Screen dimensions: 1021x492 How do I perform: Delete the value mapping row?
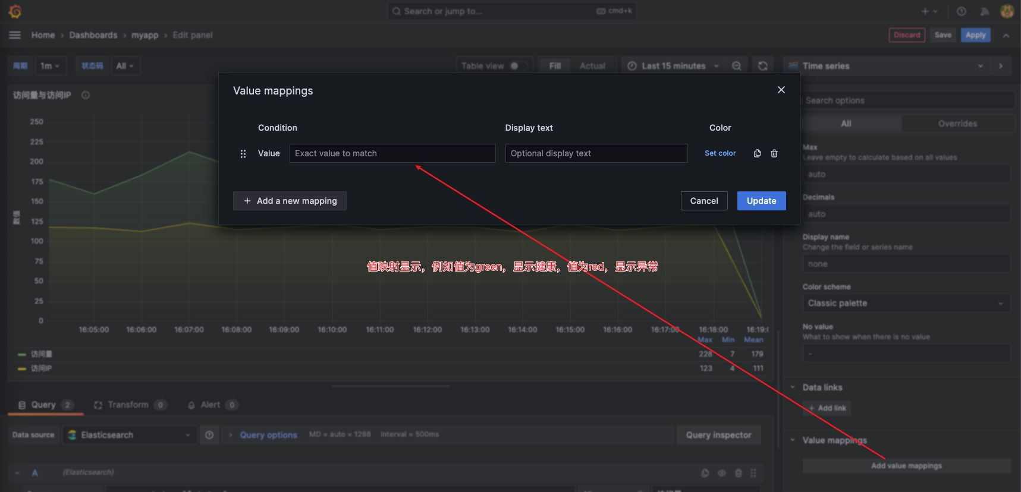pos(774,153)
